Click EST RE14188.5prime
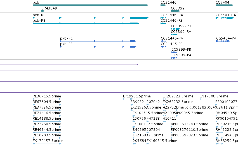This screenshot has width=238, height=145. click(47, 119)
